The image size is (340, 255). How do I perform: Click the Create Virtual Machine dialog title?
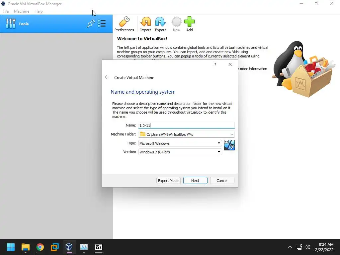click(134, 78)
